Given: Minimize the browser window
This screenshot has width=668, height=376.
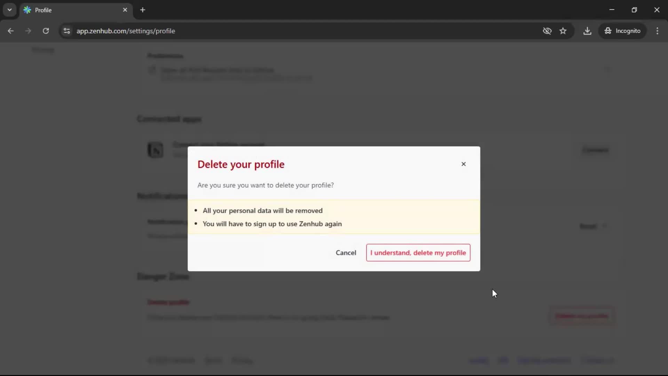Looking at the screenshot, I should pos(612,10).
